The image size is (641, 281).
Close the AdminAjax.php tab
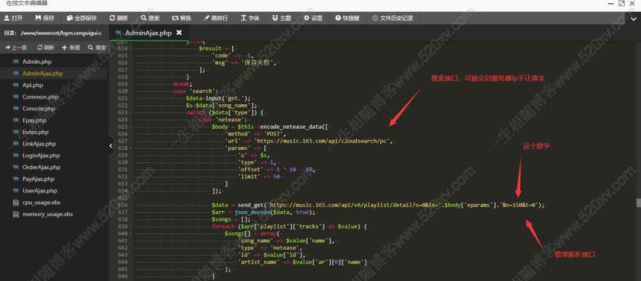pos(178,32)
